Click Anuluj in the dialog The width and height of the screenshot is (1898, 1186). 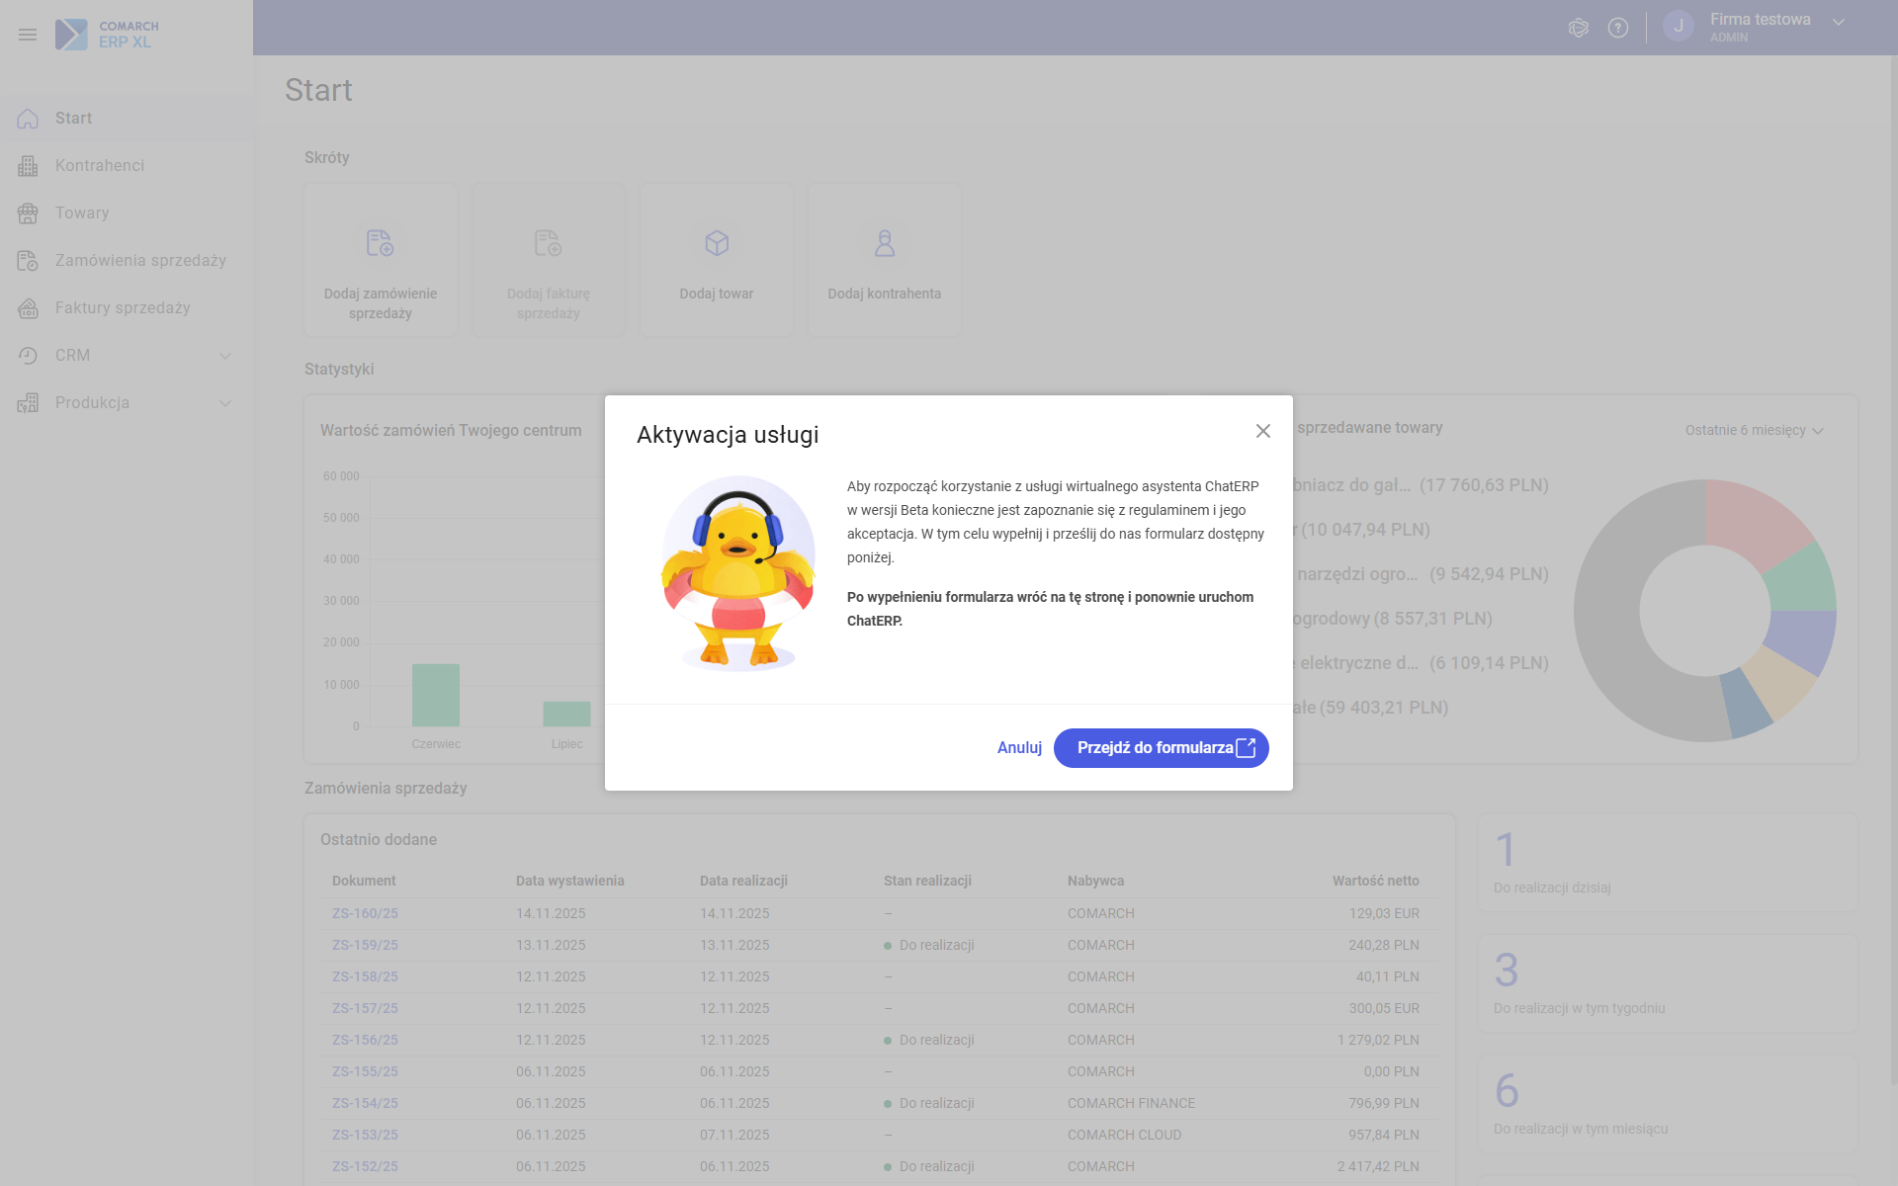(1019, 748)
